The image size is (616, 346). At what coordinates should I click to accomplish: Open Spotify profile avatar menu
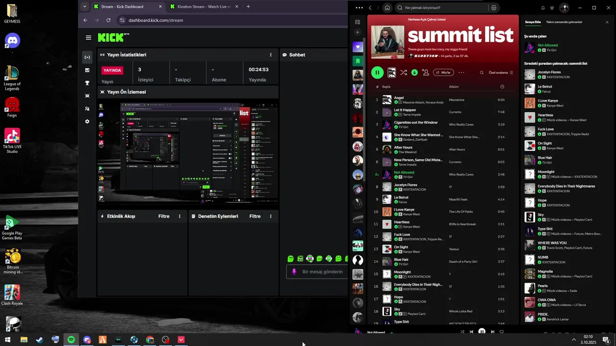(565, 8)
